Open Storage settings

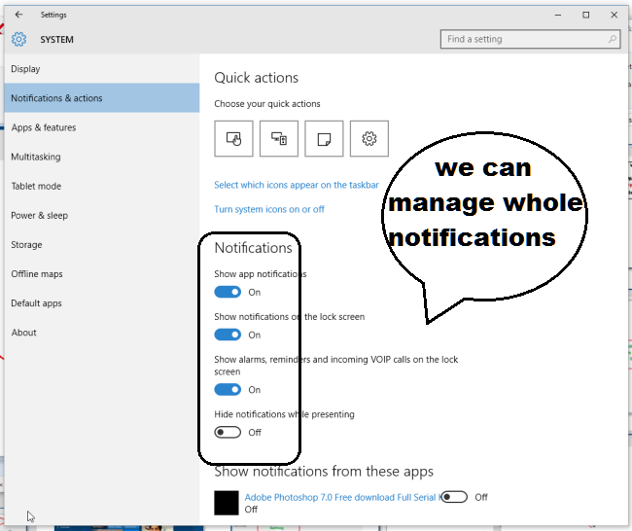102,245
